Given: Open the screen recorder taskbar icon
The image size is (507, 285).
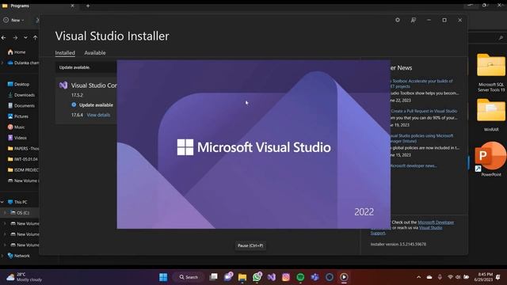Looking at the screenshot, I should tap(344, 277).
